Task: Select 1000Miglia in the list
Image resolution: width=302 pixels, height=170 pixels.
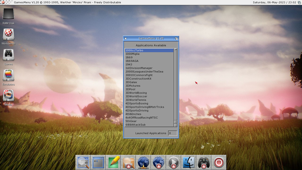Action: [x=149, y=54]
